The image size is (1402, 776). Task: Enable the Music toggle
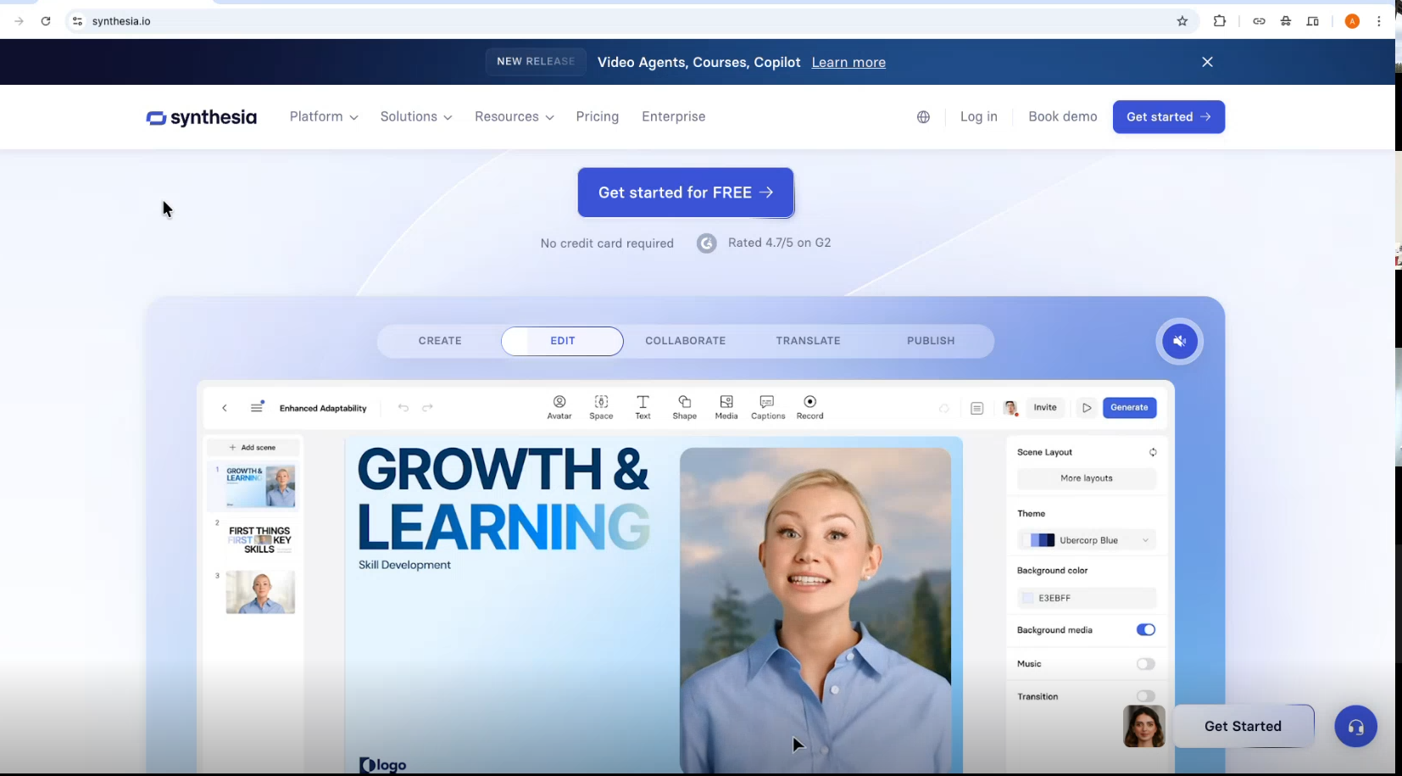coord(1145,664)
